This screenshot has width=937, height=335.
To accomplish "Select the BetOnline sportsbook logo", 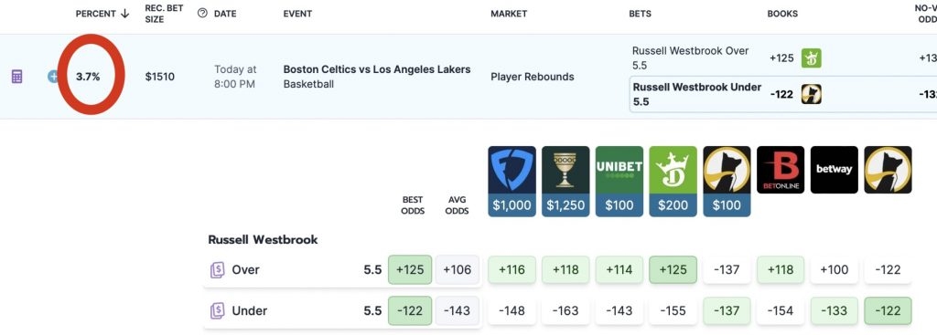I will pos(781,170).
